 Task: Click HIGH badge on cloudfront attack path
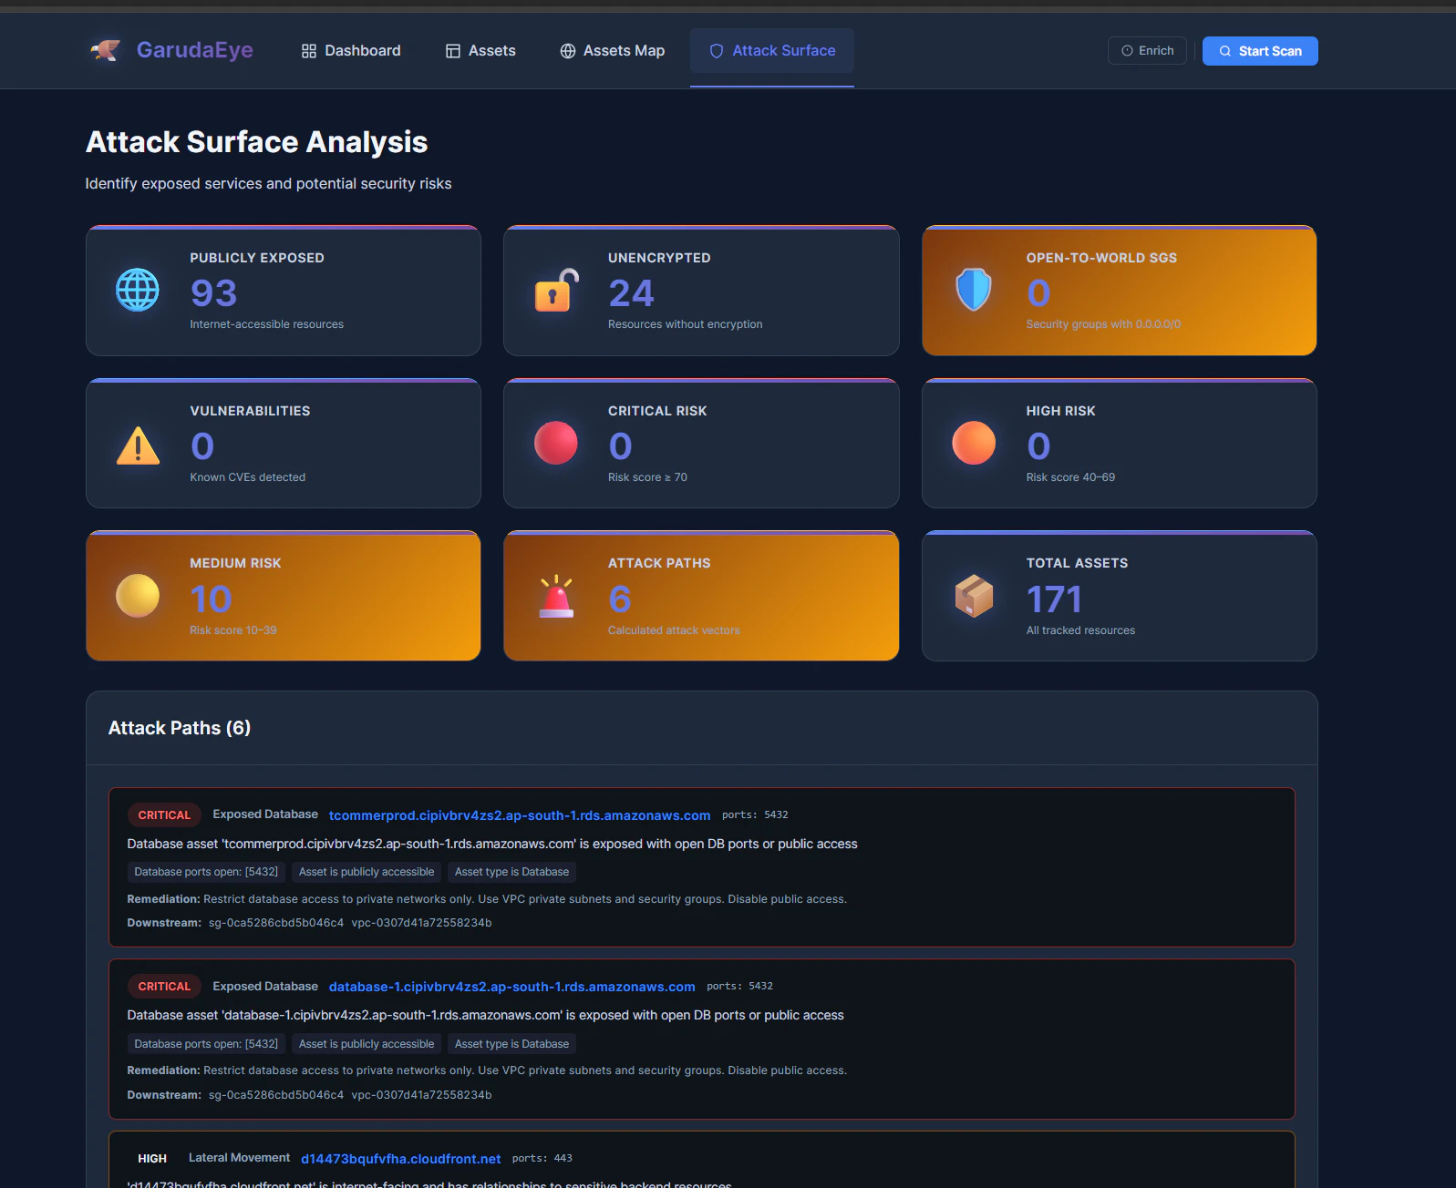[152, 1159]
